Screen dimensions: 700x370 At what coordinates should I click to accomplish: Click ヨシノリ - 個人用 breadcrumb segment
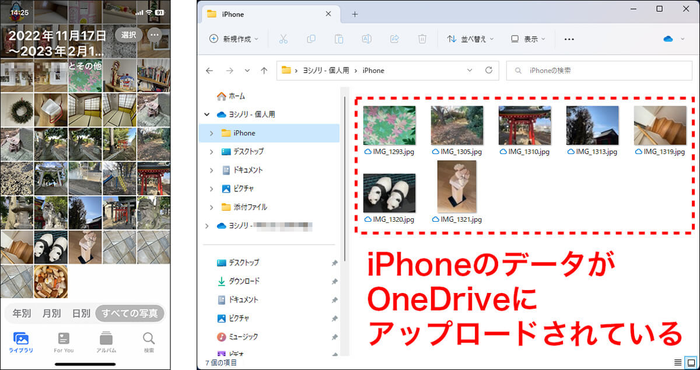[325, 71]
